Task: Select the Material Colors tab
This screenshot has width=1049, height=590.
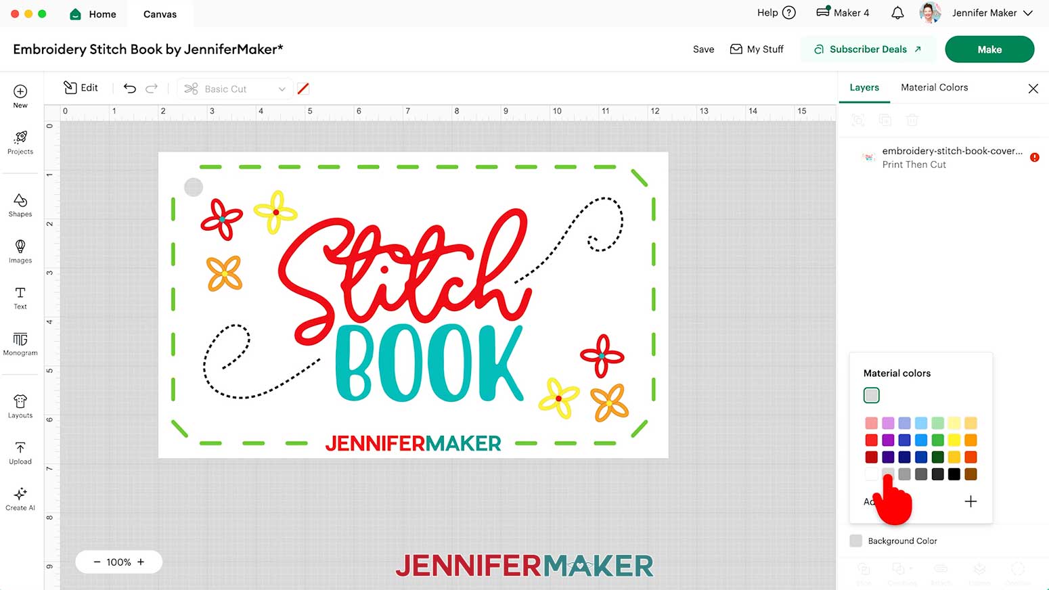Action: [x=934, y=87]
